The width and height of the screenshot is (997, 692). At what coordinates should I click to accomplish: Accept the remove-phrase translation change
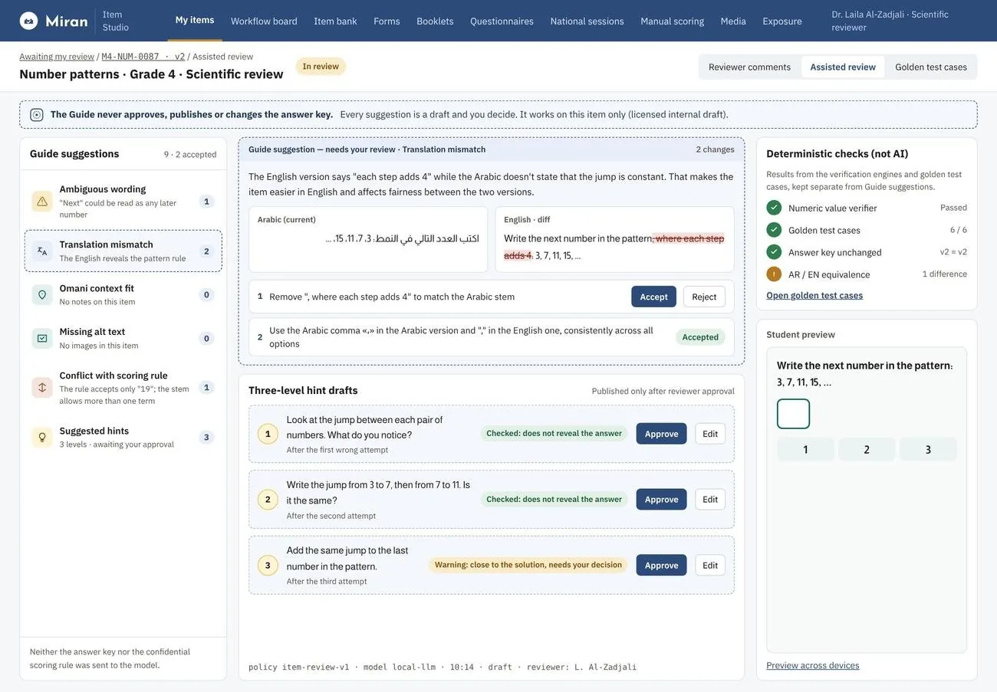click(x=653, y=297)
